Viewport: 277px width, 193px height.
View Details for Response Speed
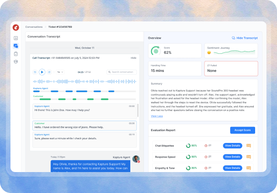point(232,157)
